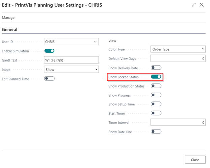210x168 pixels.
Task: Click the Color Type label
Action: [116, 49]
